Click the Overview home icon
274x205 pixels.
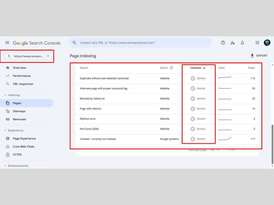pyautogui.click(x=7, y=68)
